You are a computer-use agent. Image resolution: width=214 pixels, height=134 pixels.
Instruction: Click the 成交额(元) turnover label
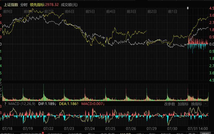click(x=69, y=5)
